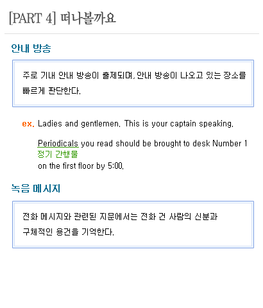Click the words '전화 건 사람의'
This screenshot has height=308, width=263.
pyautogui.click(x=165, y=216)
